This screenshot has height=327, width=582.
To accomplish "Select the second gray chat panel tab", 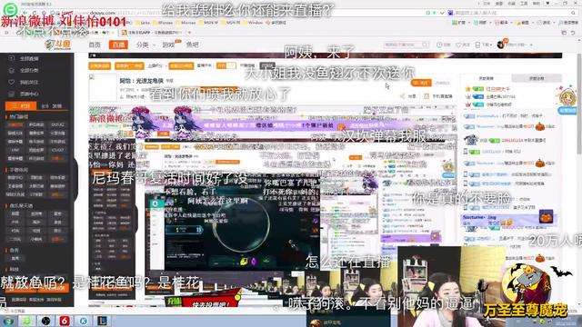I will (537, 78).
